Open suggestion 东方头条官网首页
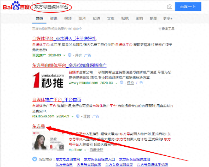This screenshot has width=209, height=167. pos(119,165)
